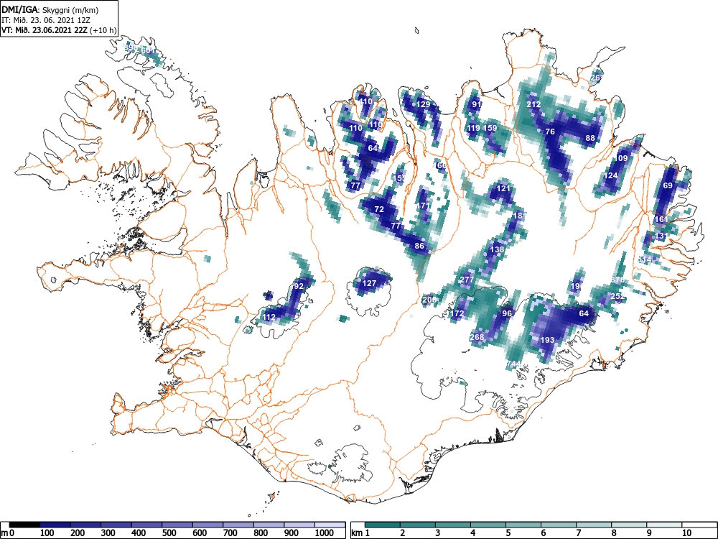This screenshot has width=718, height=539.
Task: Click the visibility value '96' on the map
Action: click(506, 313)
